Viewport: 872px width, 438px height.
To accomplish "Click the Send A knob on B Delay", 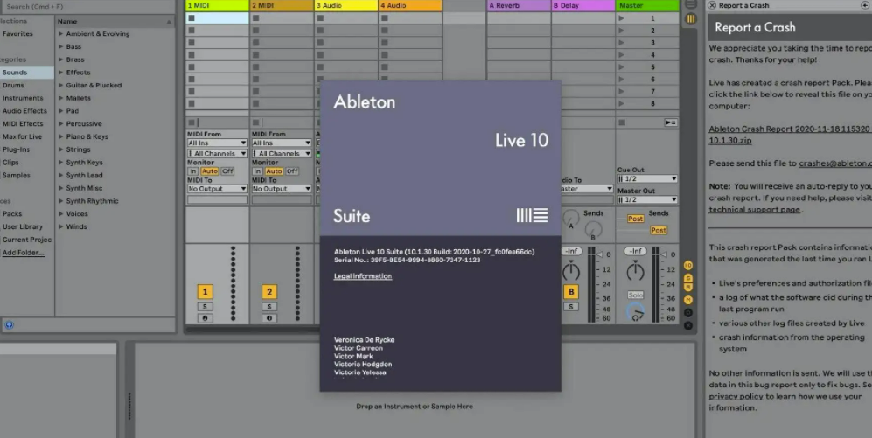I will click(570, 219).
